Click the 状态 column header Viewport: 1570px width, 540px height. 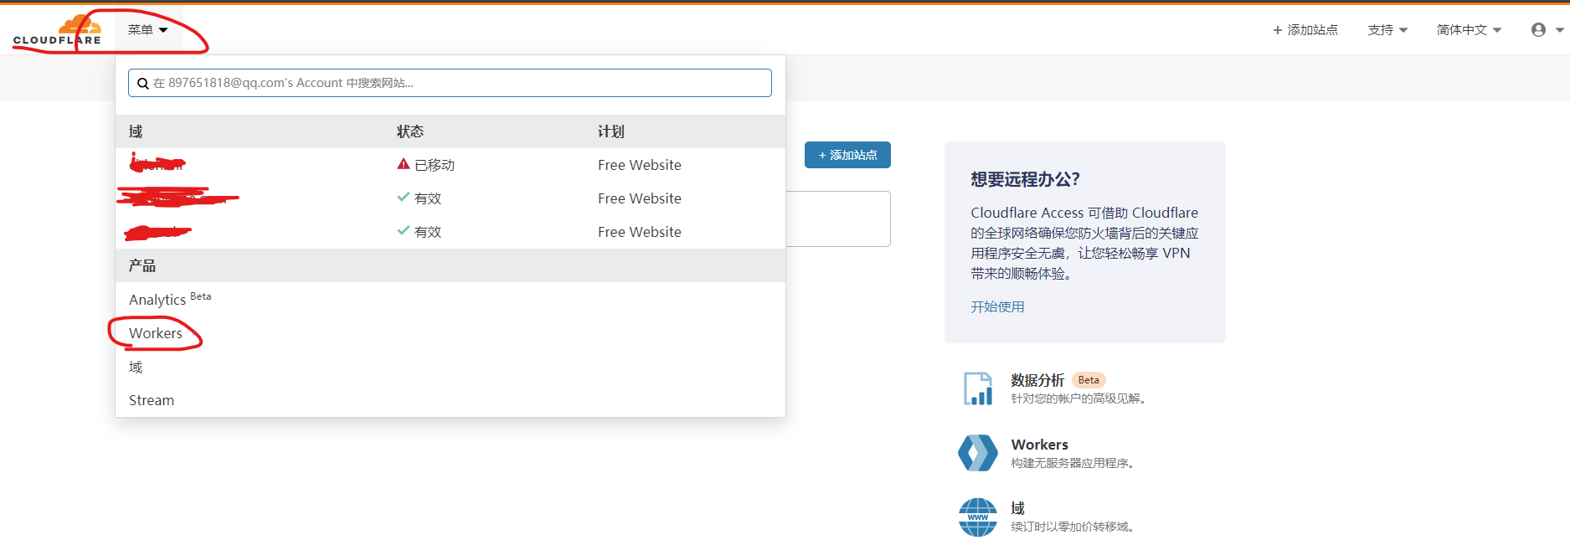tap(410, 131)
